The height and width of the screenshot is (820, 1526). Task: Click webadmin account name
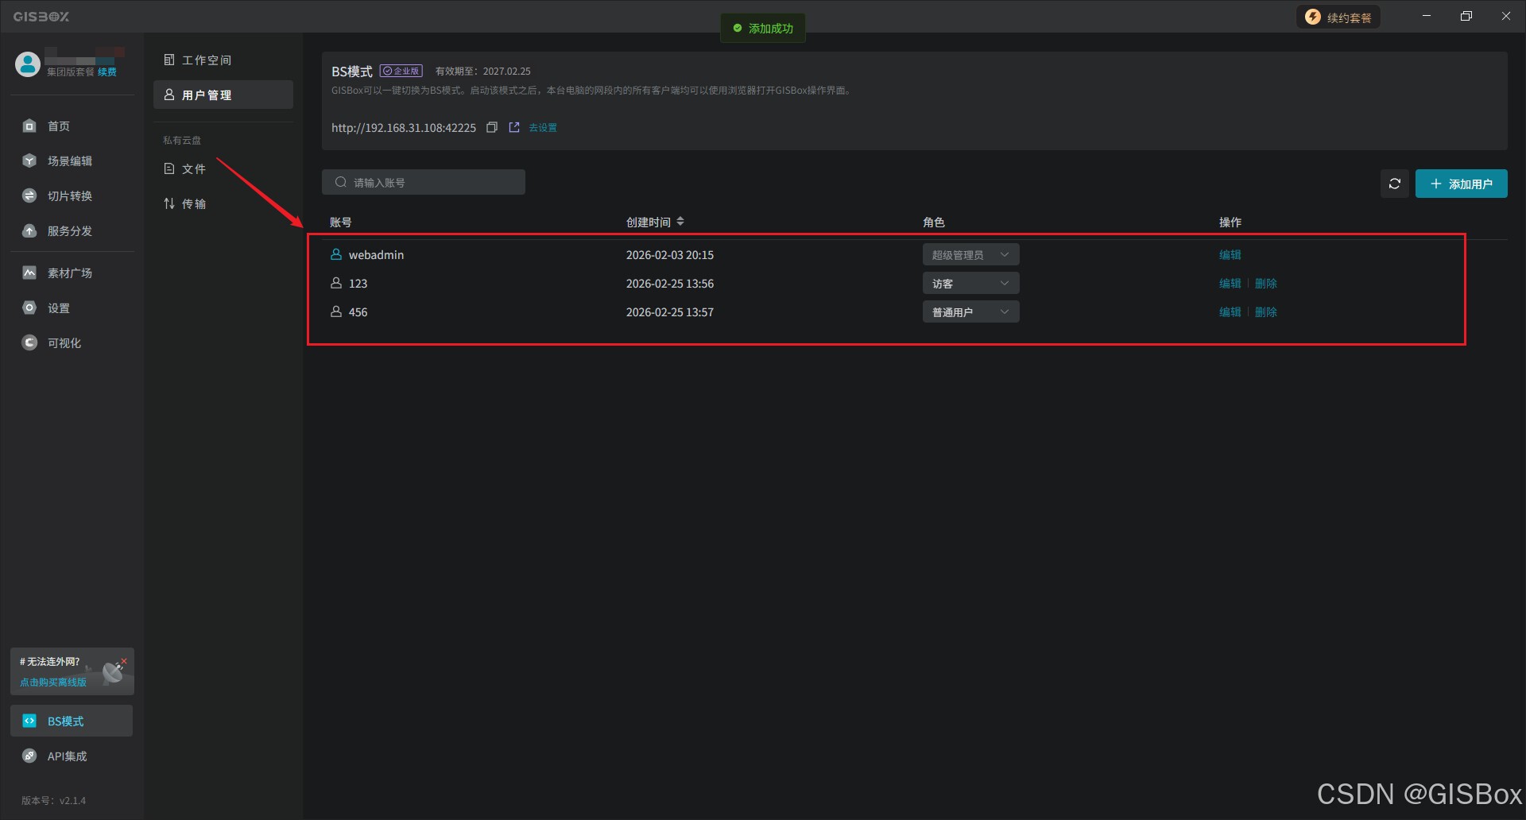pos(376,254)
